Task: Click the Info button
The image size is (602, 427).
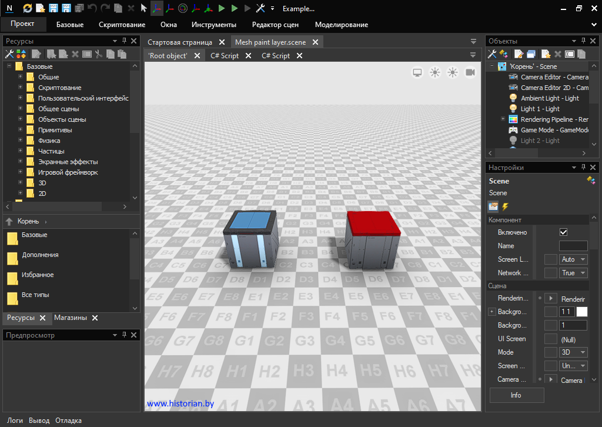Action: [516, 395]
